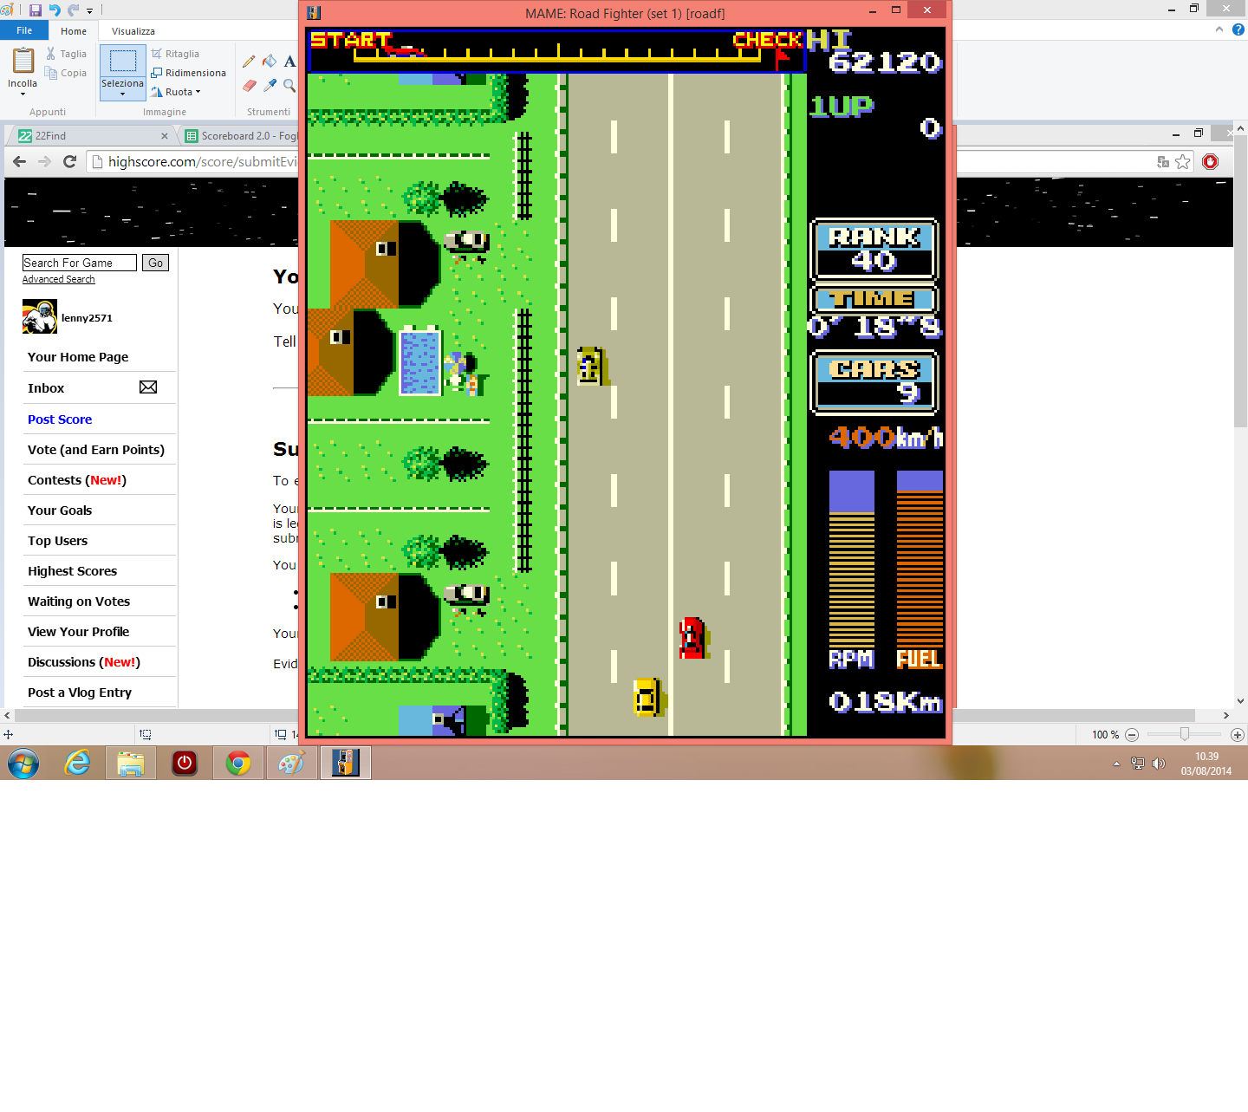This screenshot has height=1112, width=1248.
Task: Click the Undo arrow icon
Action: point(55,10)
